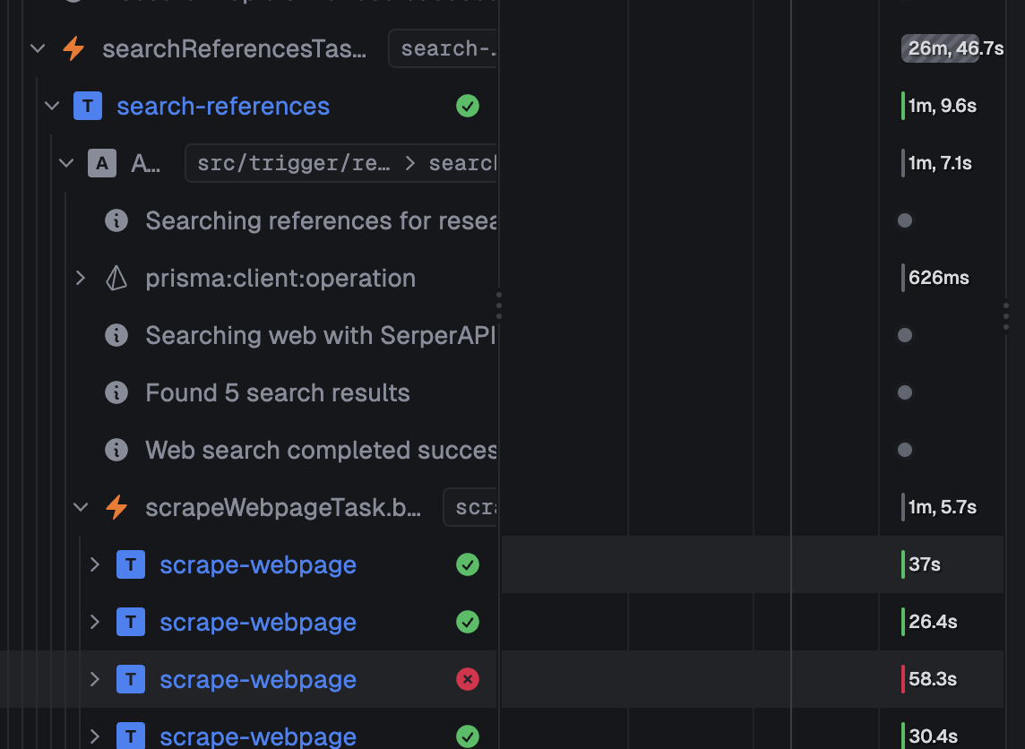The width and height of the screenshot is (1025, 749).
Task: Open the failed scrape-webpage link
Action: click(x=258, y=680)
